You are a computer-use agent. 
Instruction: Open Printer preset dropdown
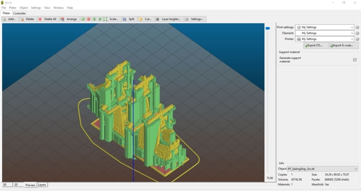click(x=325, y=39)
